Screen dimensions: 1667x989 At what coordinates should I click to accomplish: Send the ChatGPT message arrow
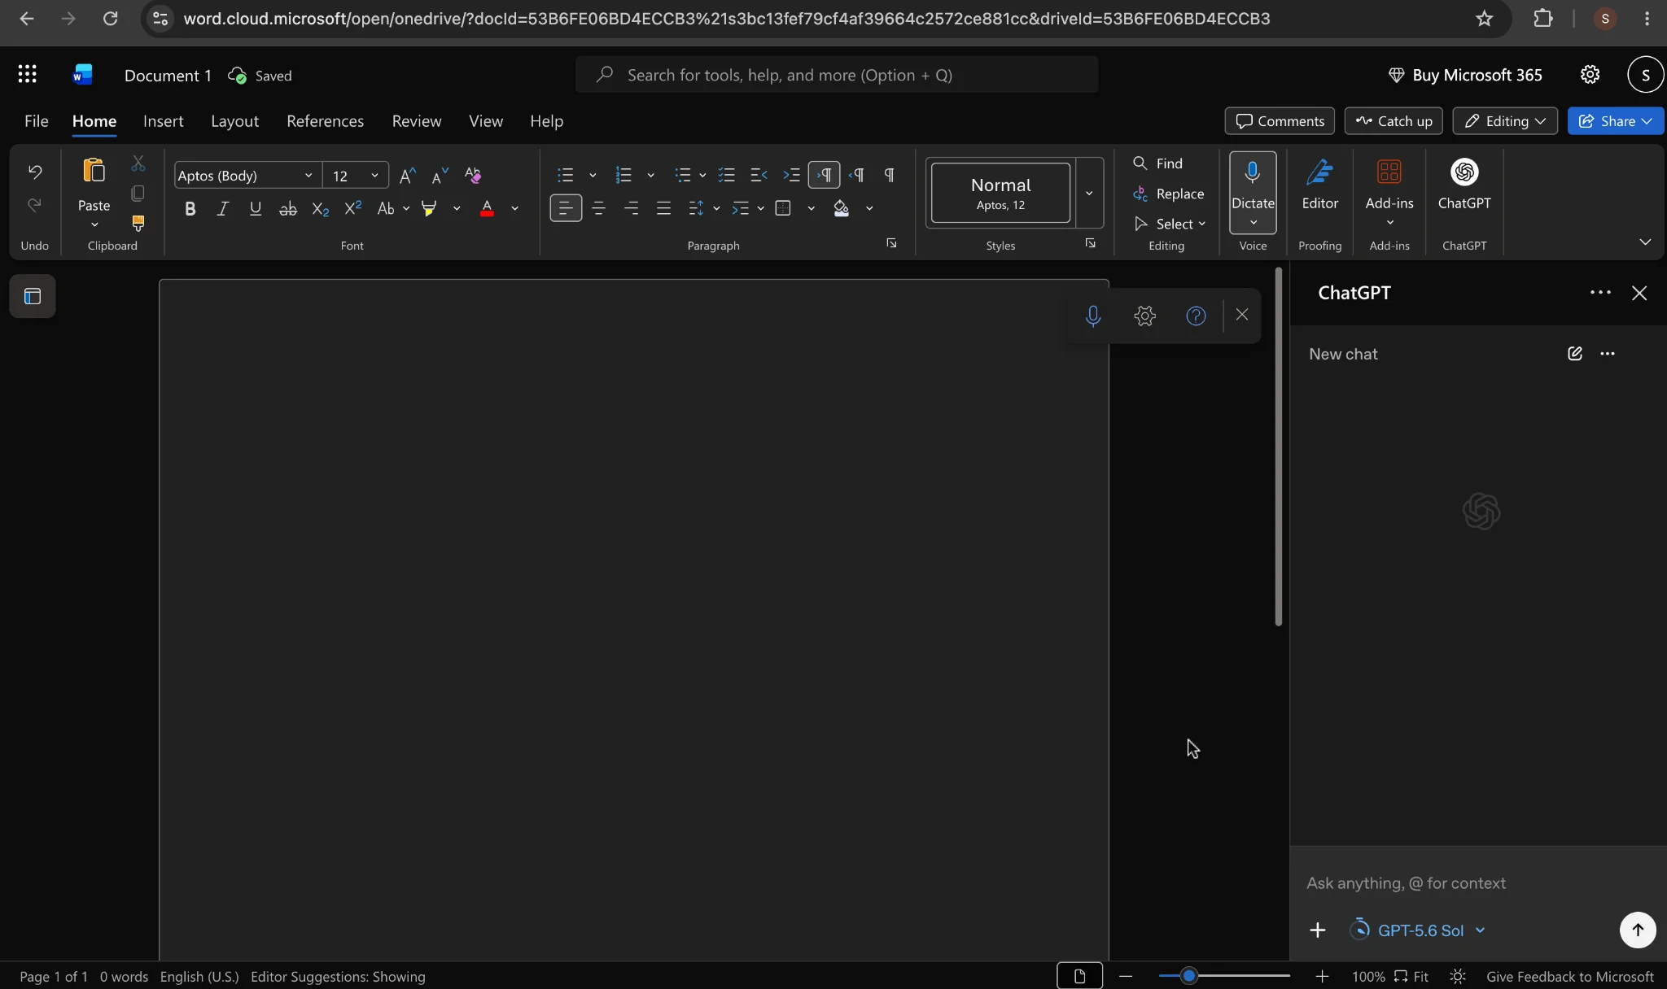pyautogui.click(x=1638, y=930)
